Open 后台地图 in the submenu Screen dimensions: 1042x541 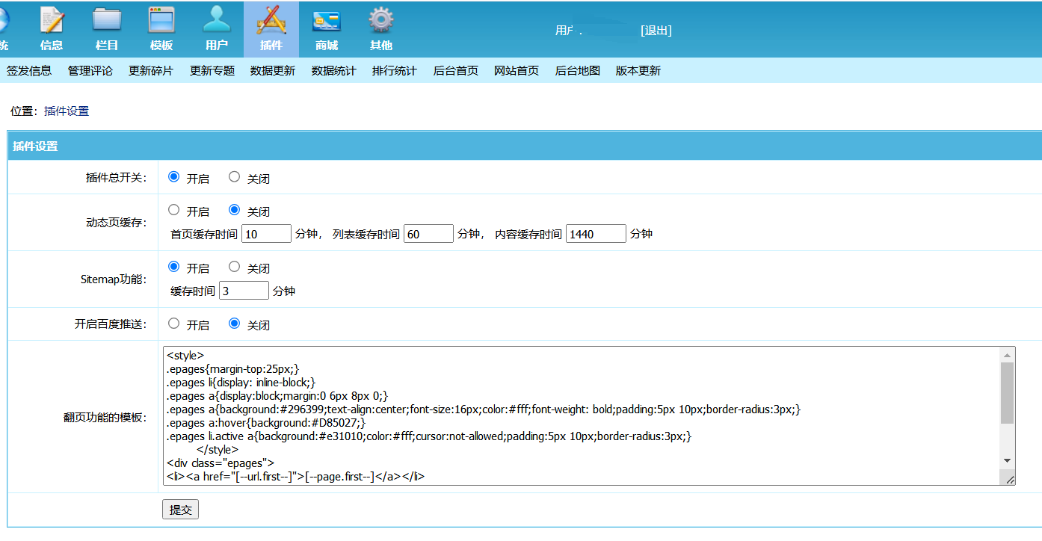[x=578, y=71]
